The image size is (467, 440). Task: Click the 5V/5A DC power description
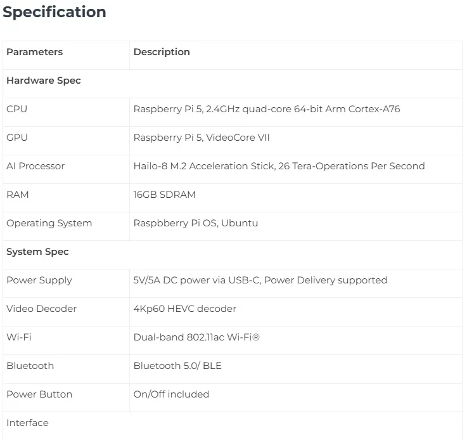click(x=260, y=280)
